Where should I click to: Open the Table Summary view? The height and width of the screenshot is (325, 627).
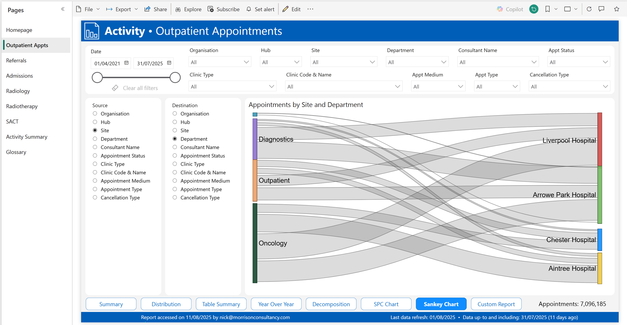coord(221,304)
